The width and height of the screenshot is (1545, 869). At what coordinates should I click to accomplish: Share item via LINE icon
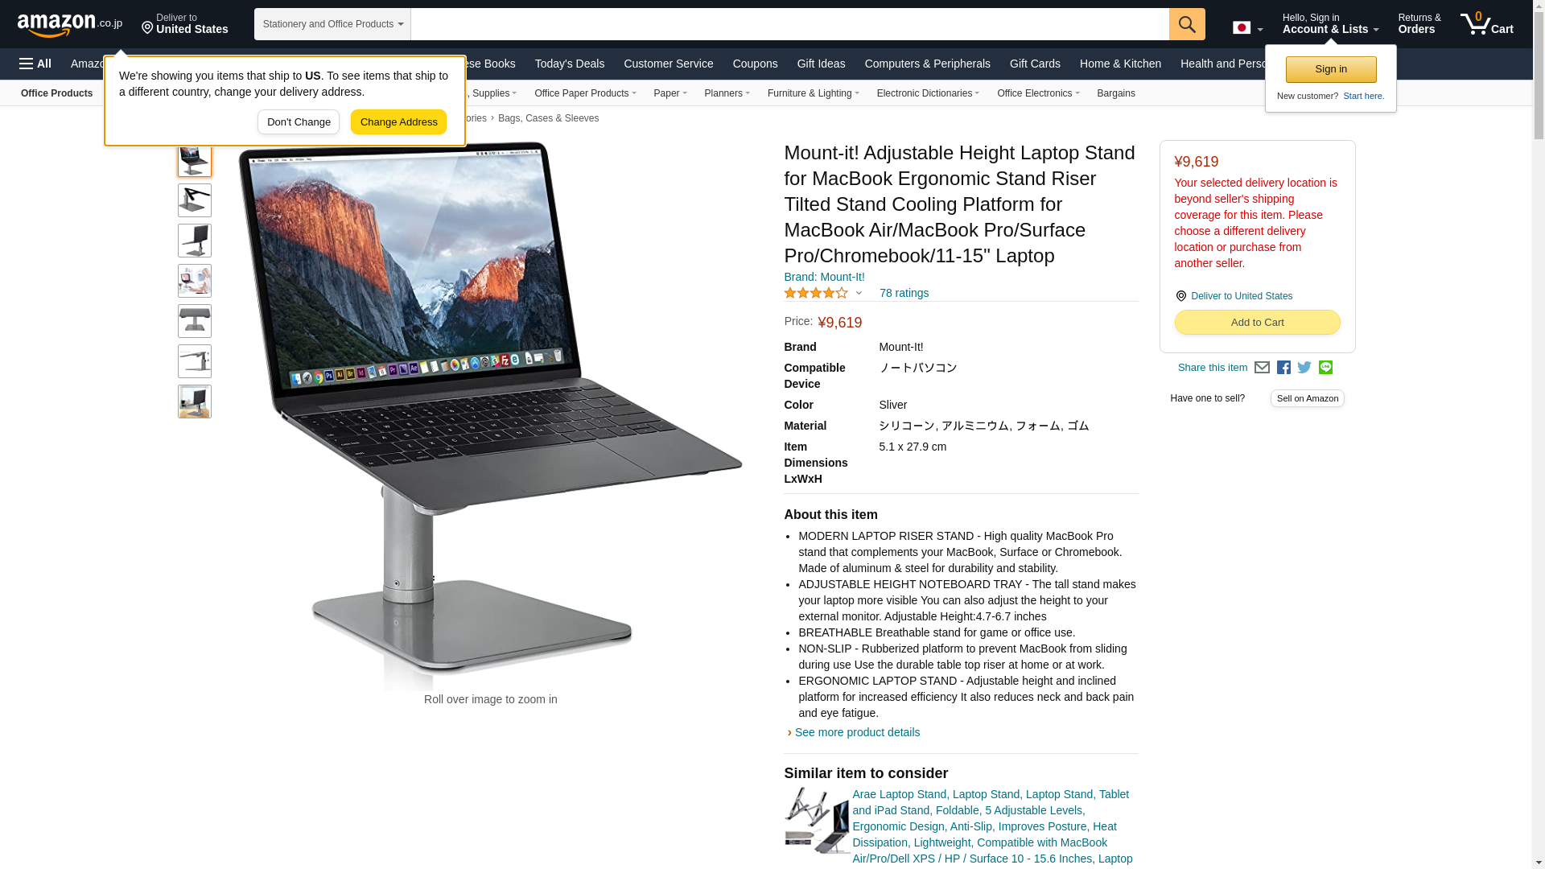click(x=1325, y=367)
